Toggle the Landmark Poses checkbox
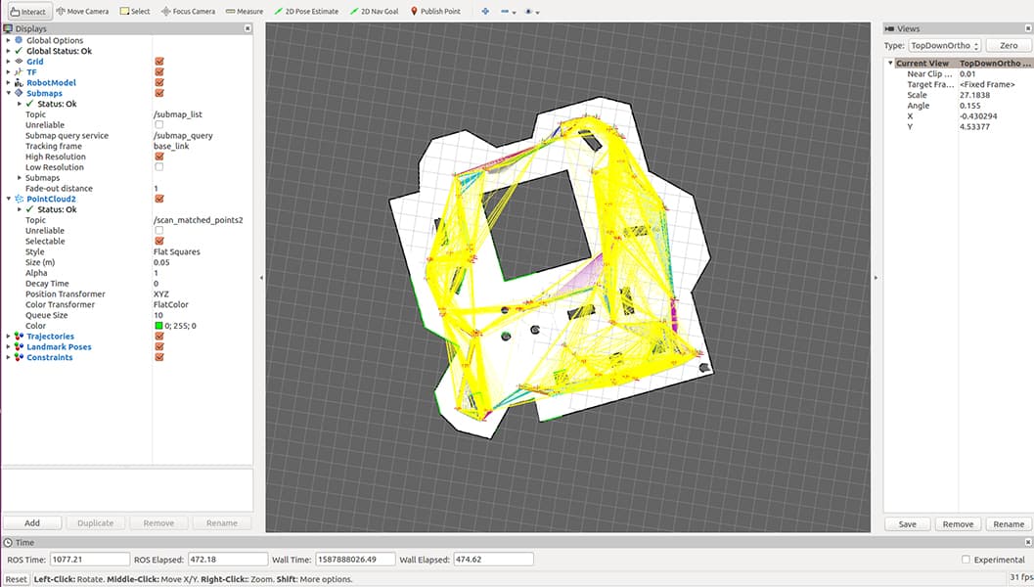The width and height of the screenshot is (1034, 587). [x=158, y=346]
